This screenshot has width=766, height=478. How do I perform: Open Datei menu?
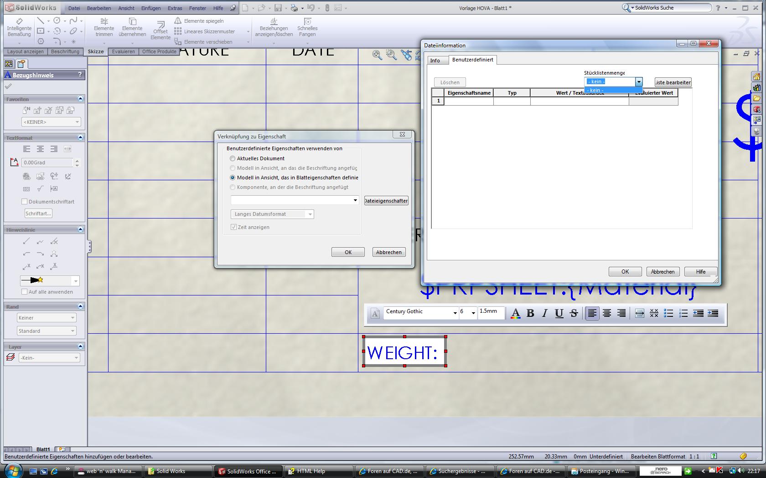(x=74, y=8)
